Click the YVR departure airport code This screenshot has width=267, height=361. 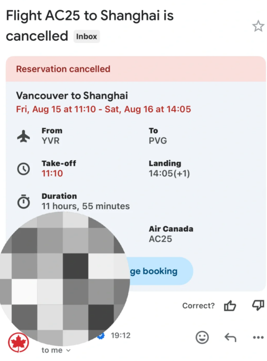click(51, 141)
